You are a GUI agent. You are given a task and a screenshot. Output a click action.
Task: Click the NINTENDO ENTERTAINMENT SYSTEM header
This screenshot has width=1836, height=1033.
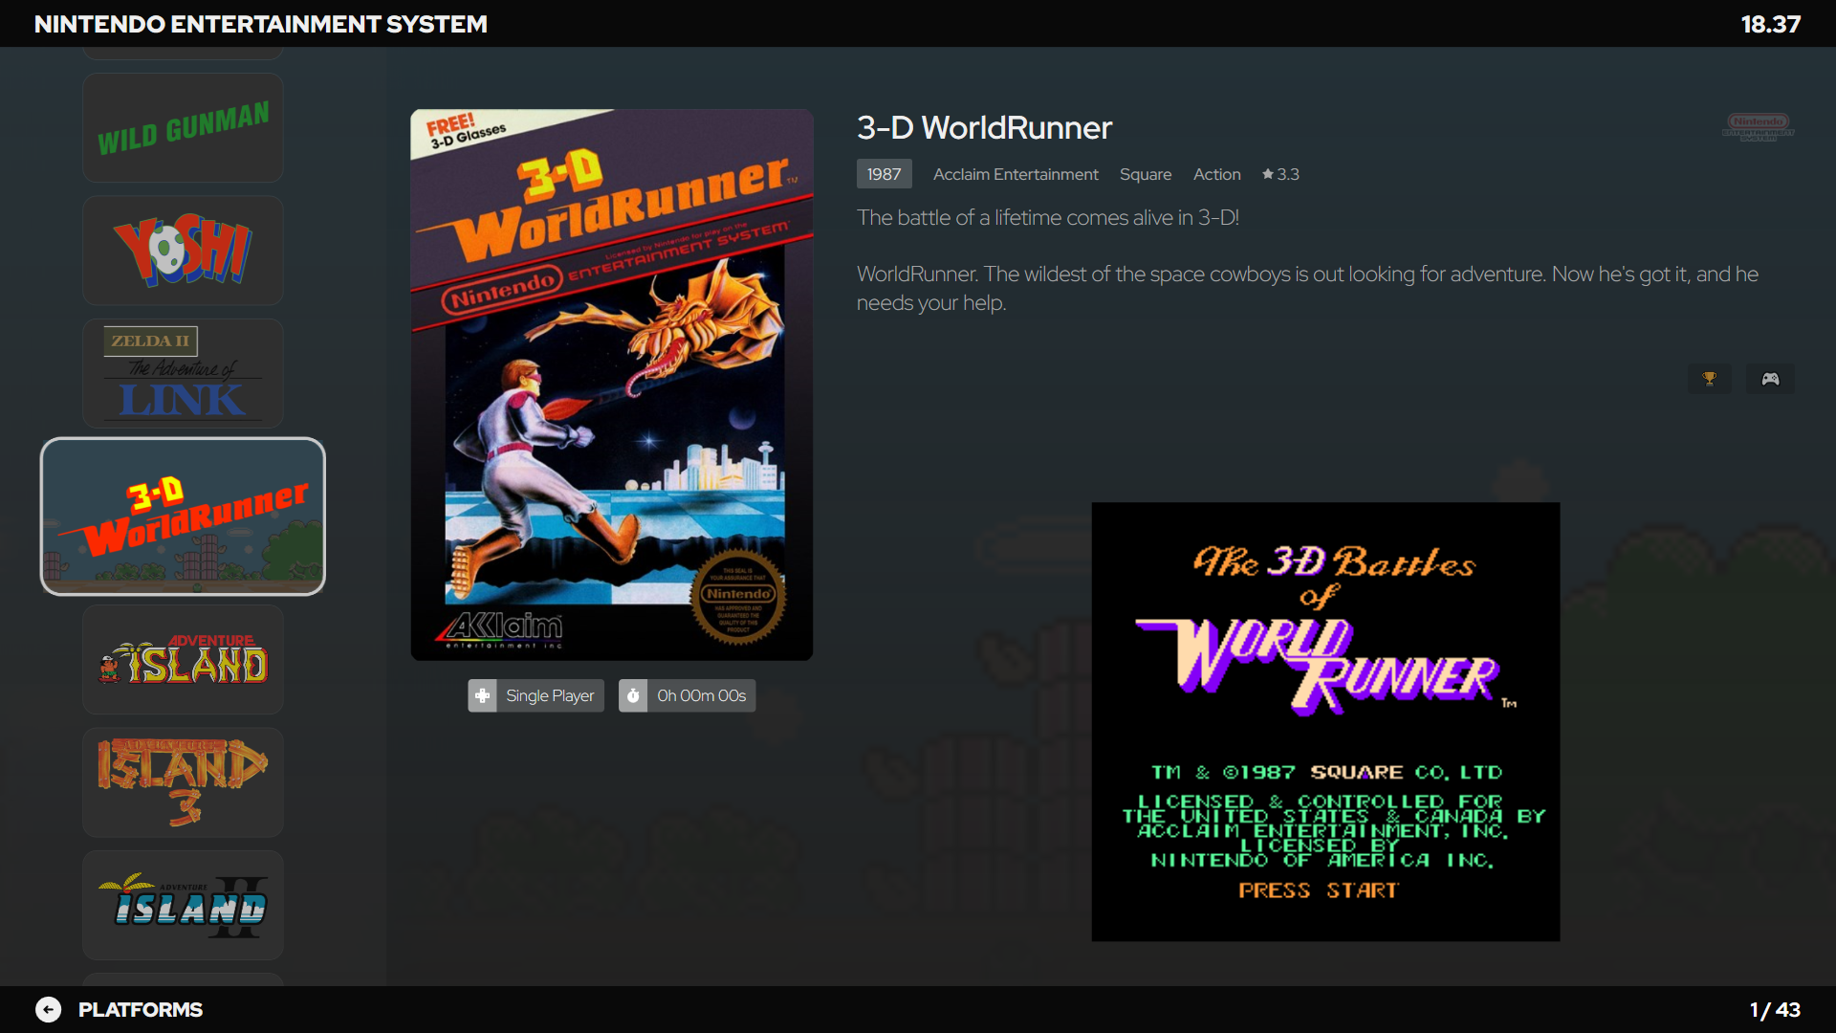(261, 24)
